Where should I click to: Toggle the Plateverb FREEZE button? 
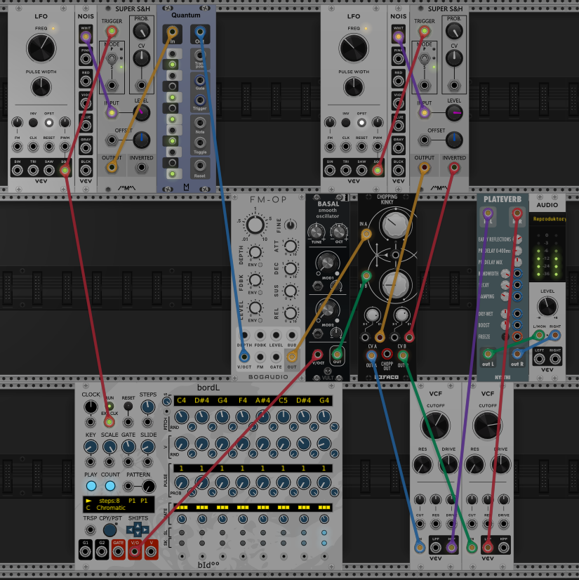[505, 336]
